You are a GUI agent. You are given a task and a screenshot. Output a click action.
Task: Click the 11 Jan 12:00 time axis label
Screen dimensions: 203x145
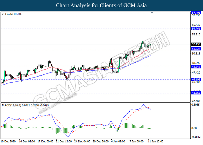click(x=156, y=142)
